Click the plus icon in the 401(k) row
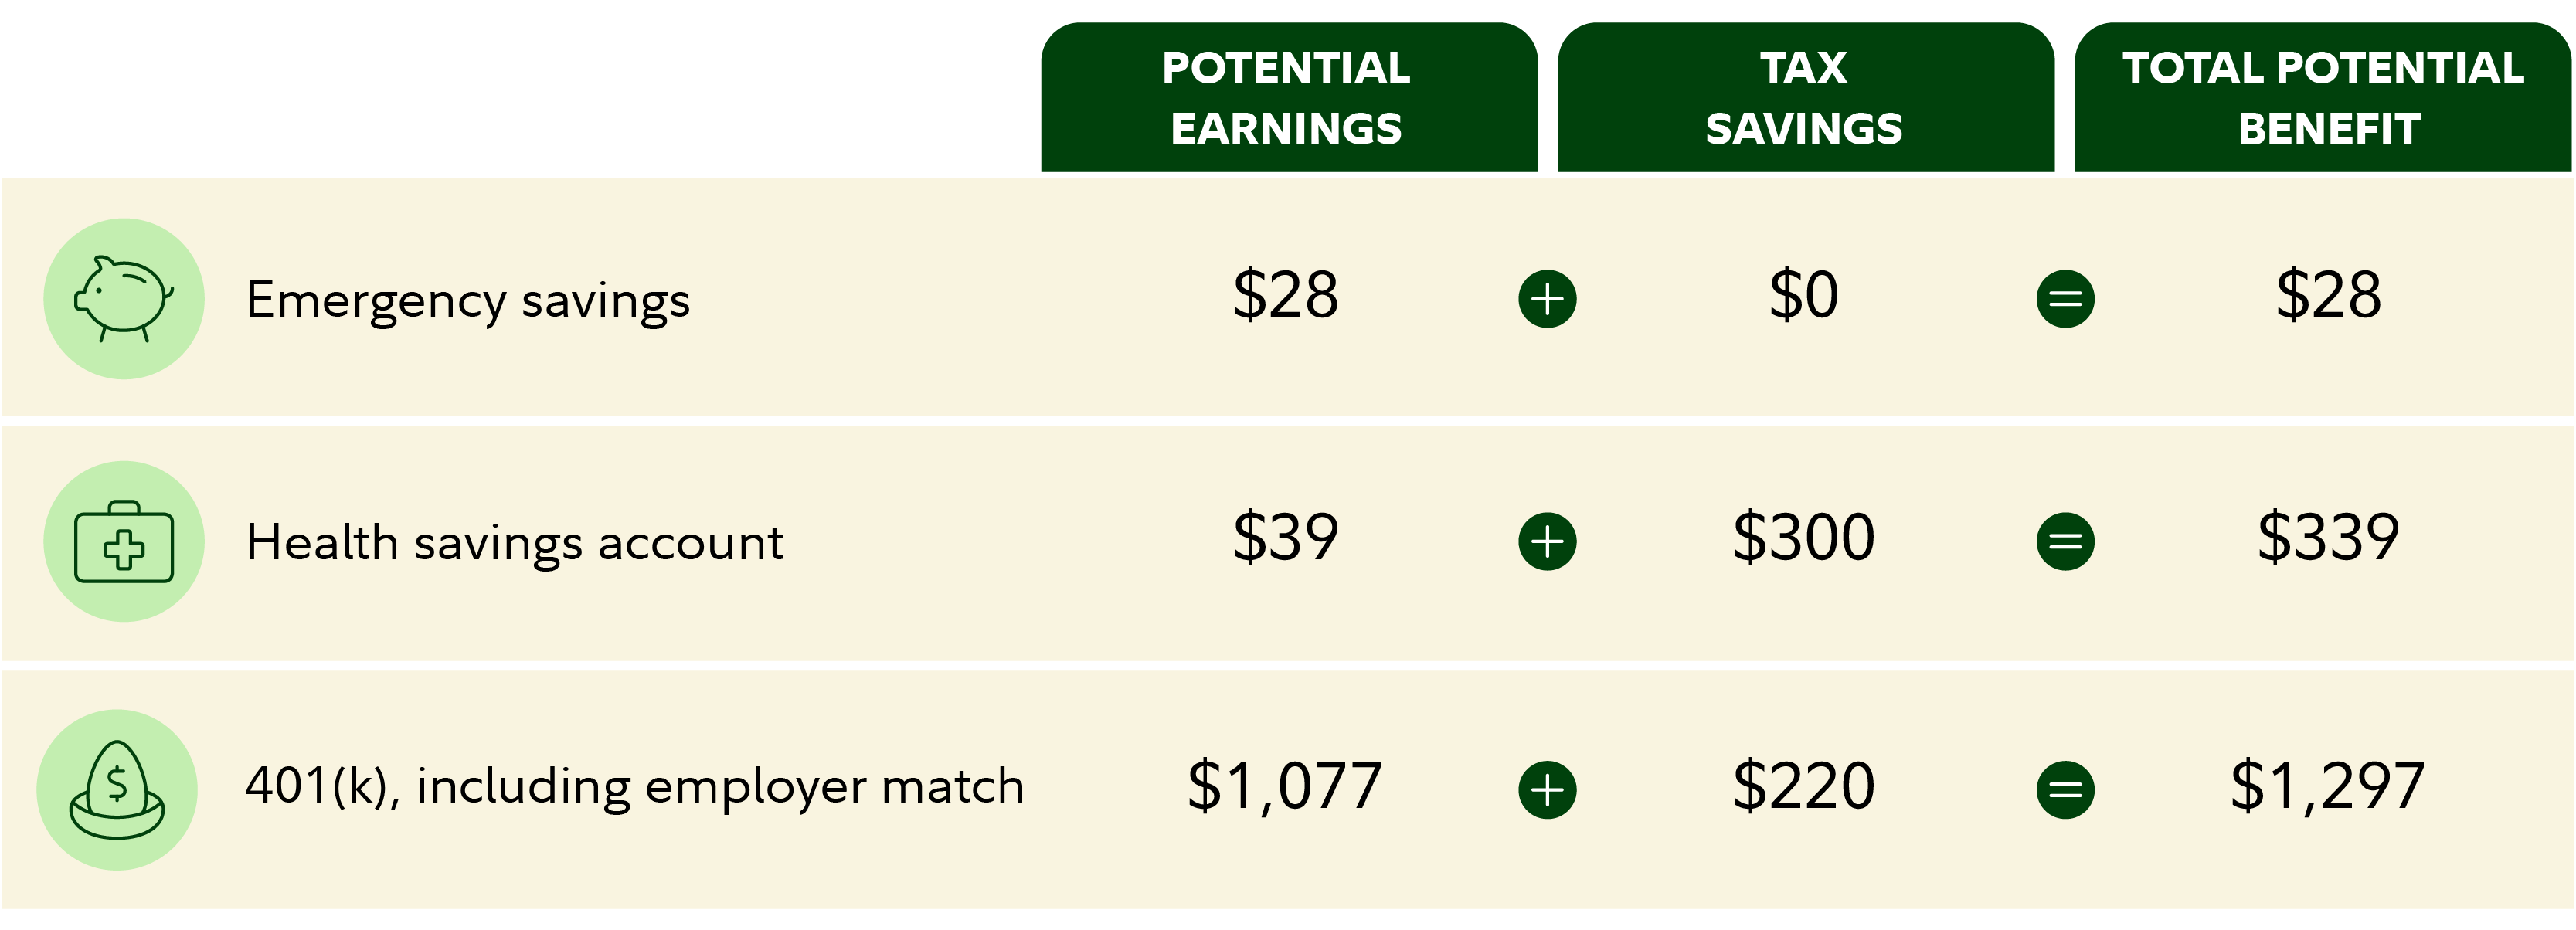 1547,789
